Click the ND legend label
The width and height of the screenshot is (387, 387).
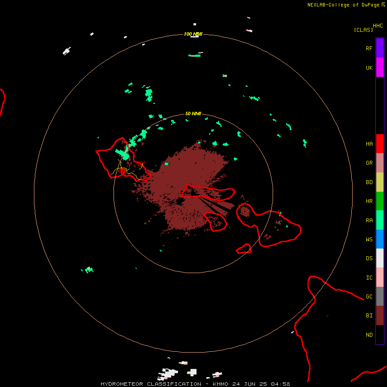pyautogui.click(x=369, y=335)
